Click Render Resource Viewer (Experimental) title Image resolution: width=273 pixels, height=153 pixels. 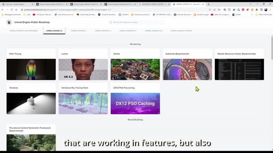click(236, 54)
